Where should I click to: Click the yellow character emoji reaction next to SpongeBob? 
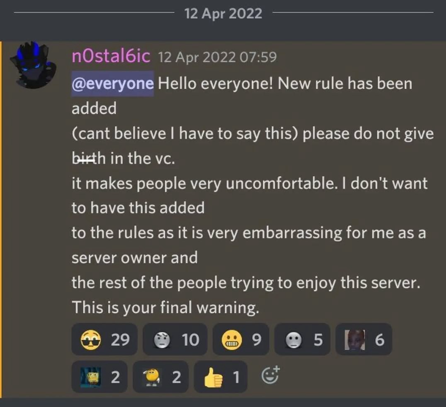161,377
